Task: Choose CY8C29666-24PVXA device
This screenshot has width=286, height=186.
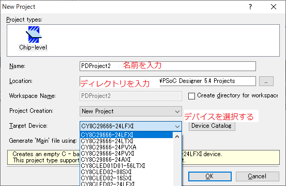Action: [x=126, y=147]
